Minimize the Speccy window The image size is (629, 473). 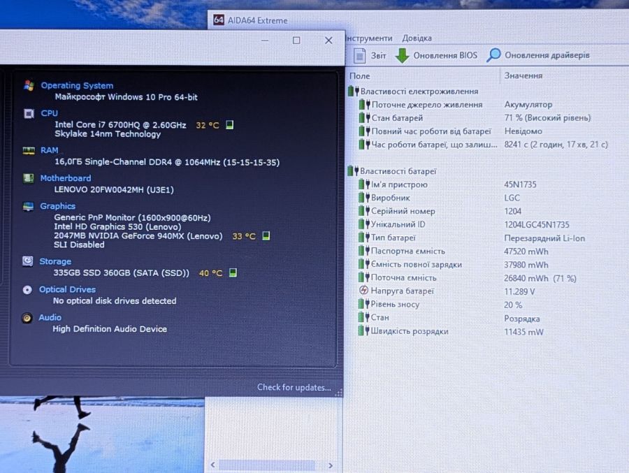click(x=265, y=40)
